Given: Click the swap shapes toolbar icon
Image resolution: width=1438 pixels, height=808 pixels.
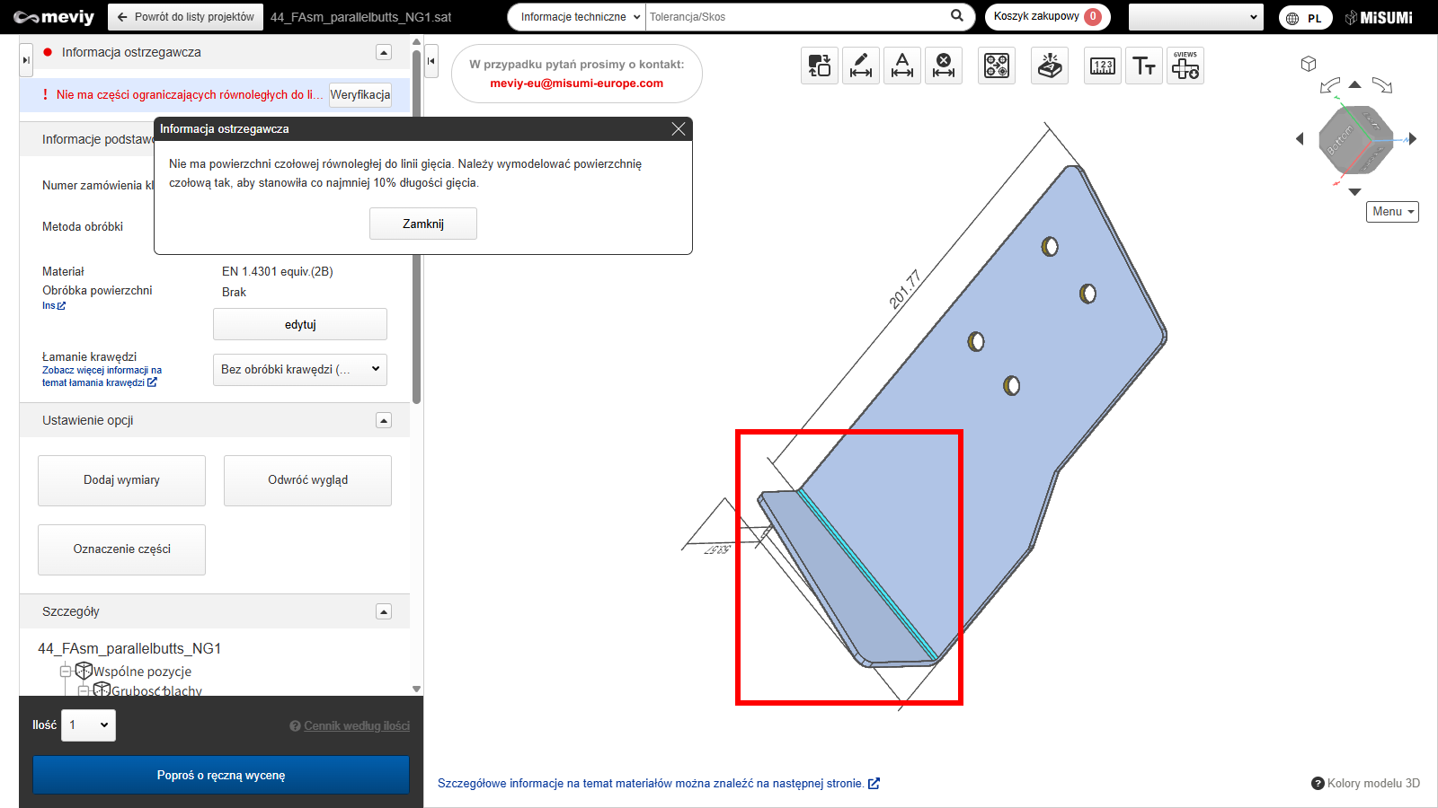Looking at the screenshot, I should (819, 66).
